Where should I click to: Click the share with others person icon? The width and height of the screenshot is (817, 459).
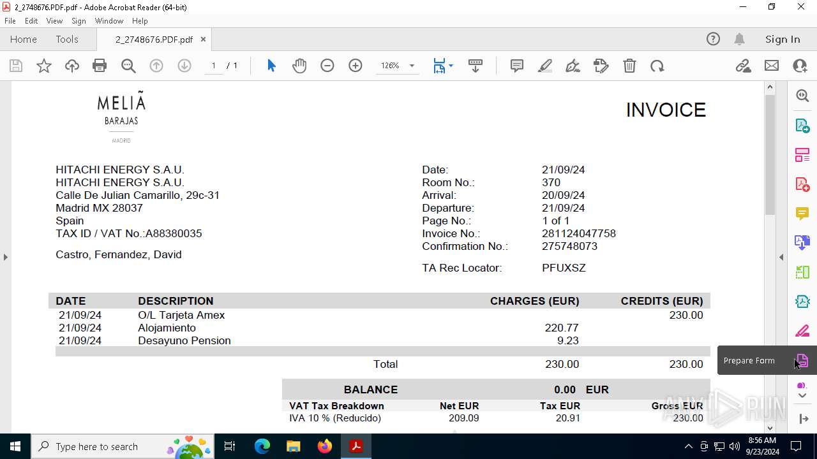(800, 66)
